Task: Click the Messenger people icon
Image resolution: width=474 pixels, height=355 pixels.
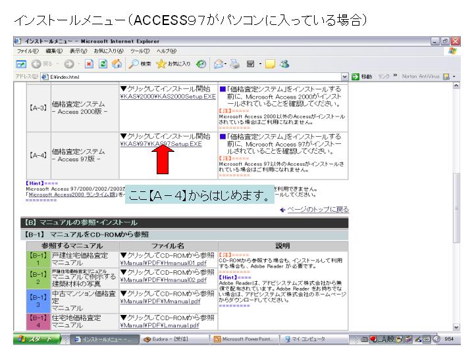Action: (284, 64)
